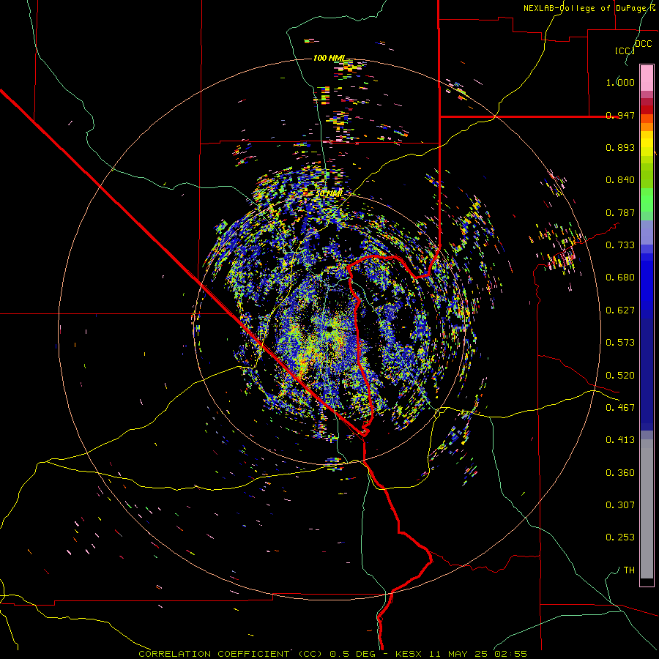Screen dimensions: 659x659
Task: Click the 0.840 scale value
Action: 620,180
